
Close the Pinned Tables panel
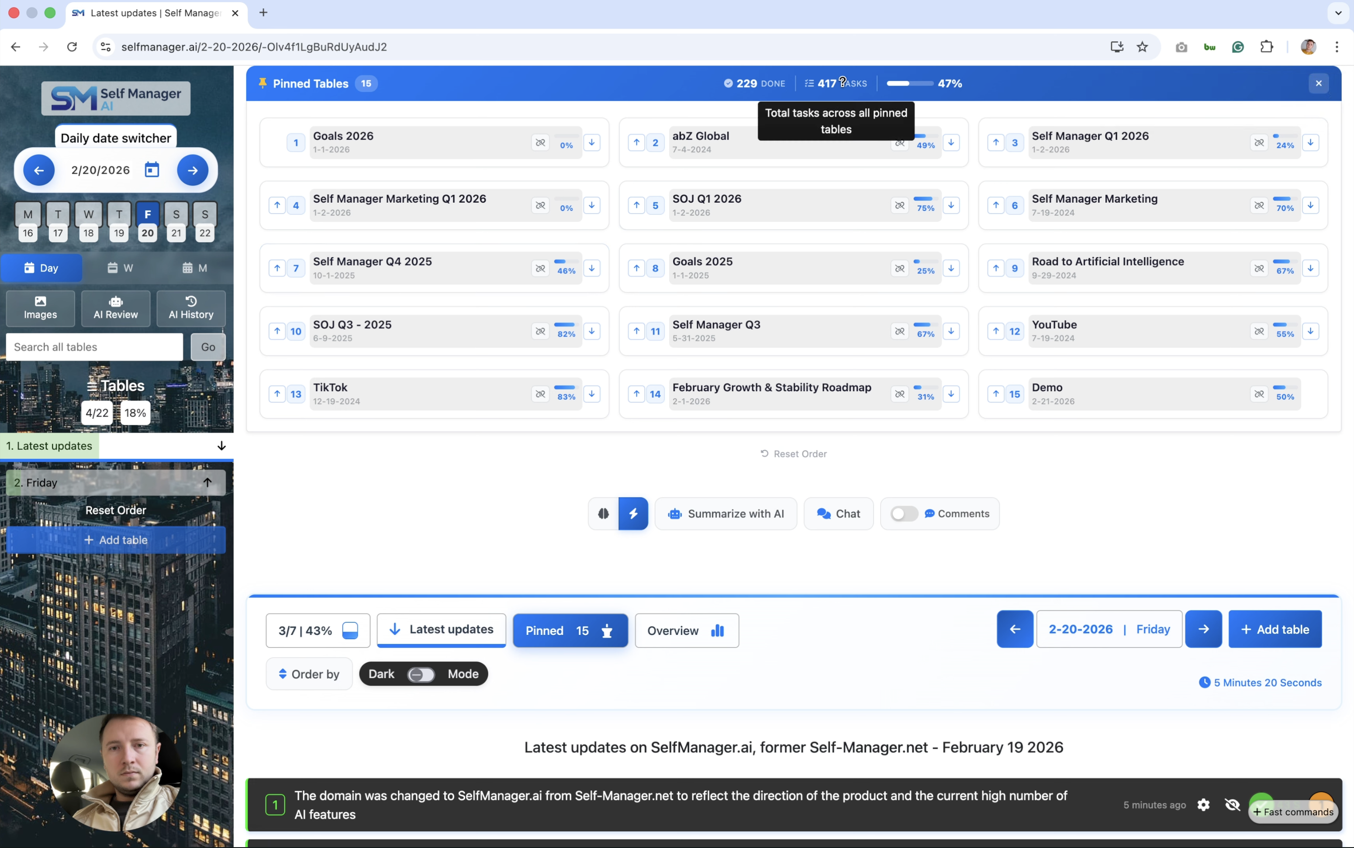(x=1319, y=83)
